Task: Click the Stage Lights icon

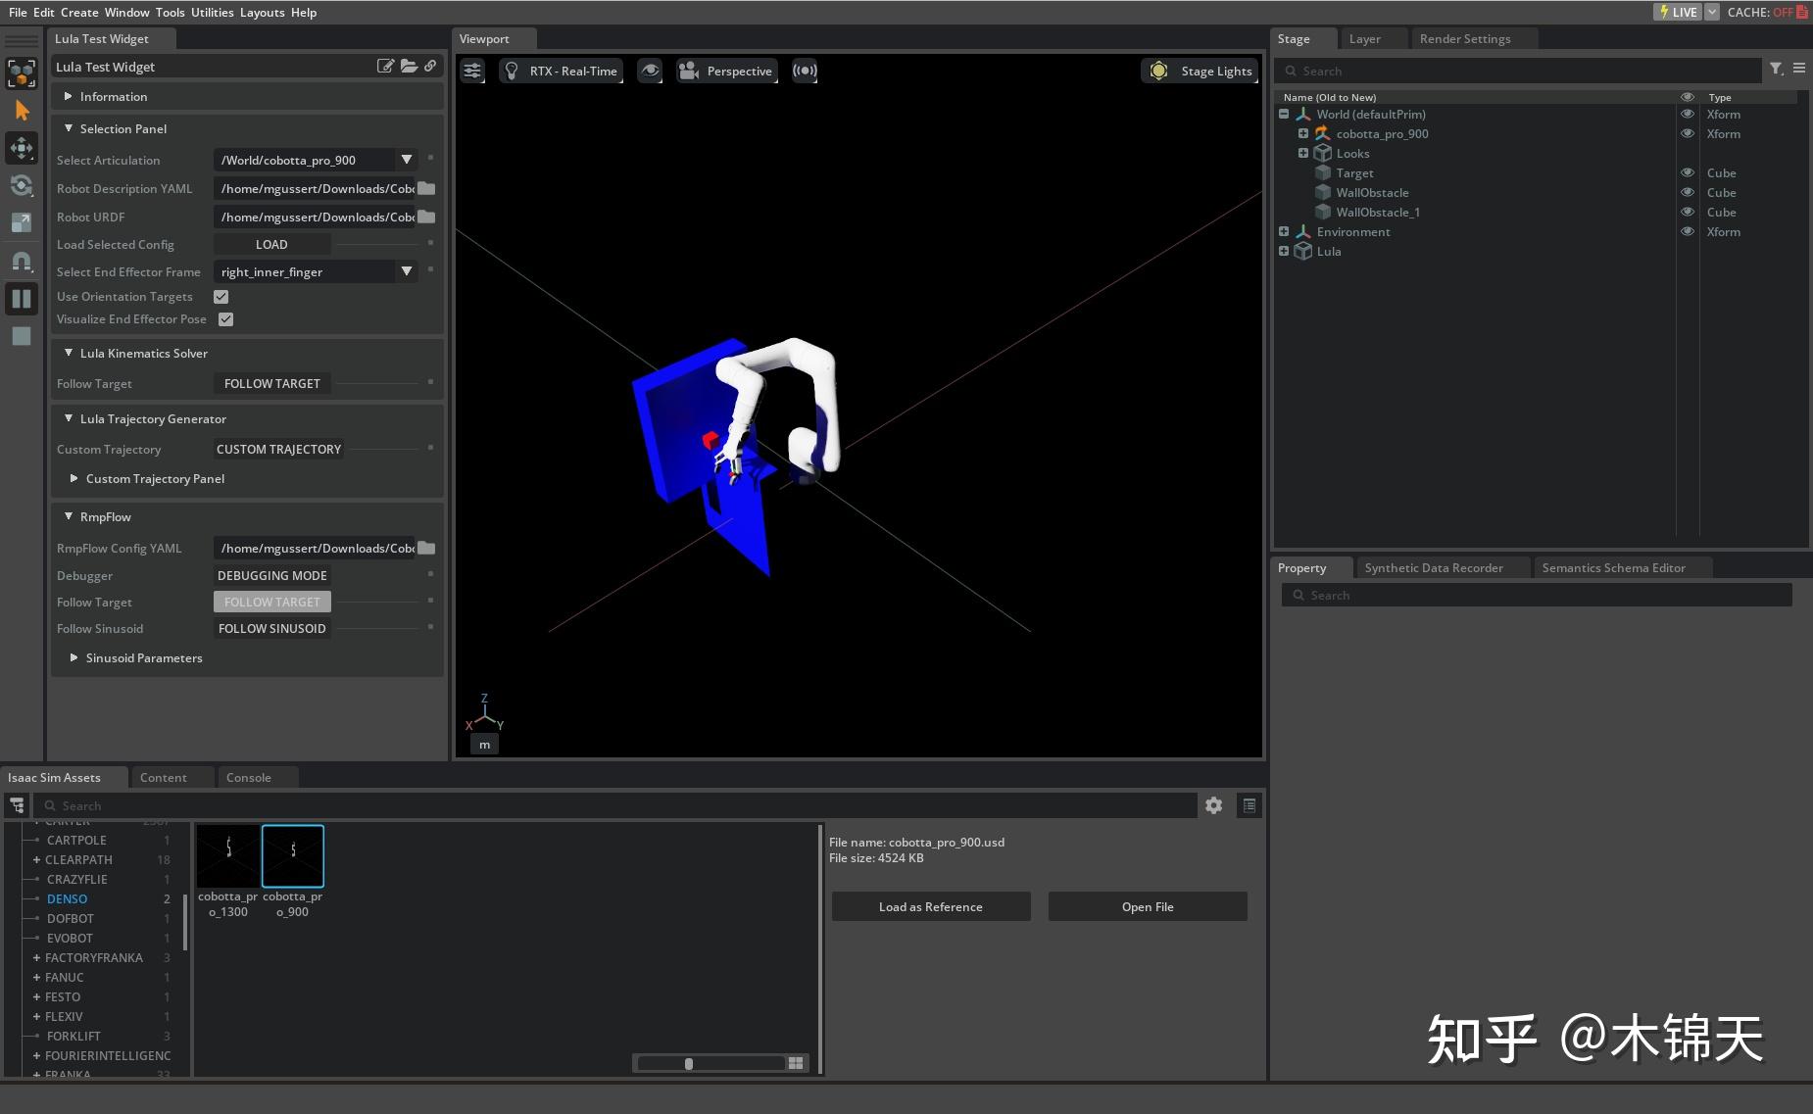Action: 1158,70
